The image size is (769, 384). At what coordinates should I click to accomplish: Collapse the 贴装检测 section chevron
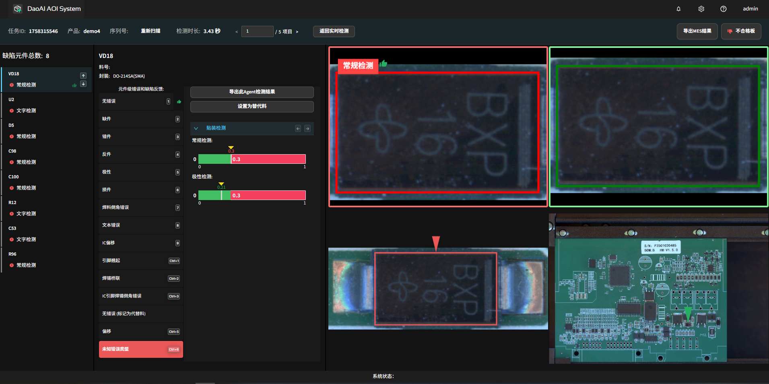196,128
